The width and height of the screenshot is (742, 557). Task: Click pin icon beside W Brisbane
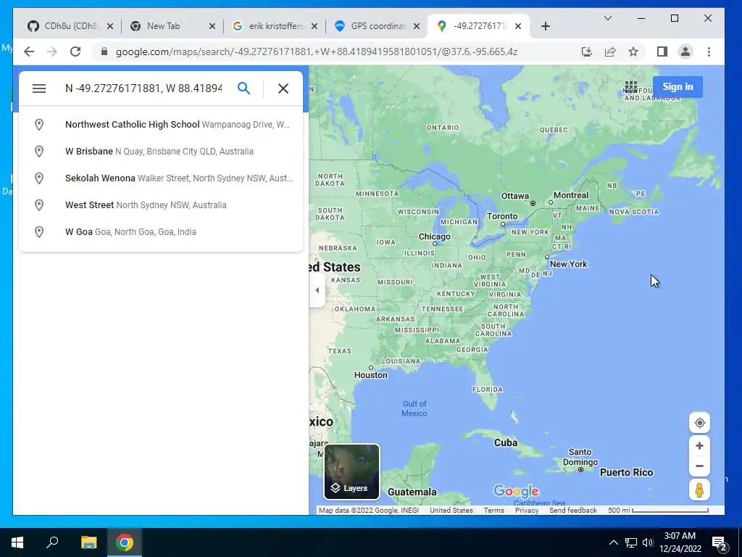[x=39, y=152]
